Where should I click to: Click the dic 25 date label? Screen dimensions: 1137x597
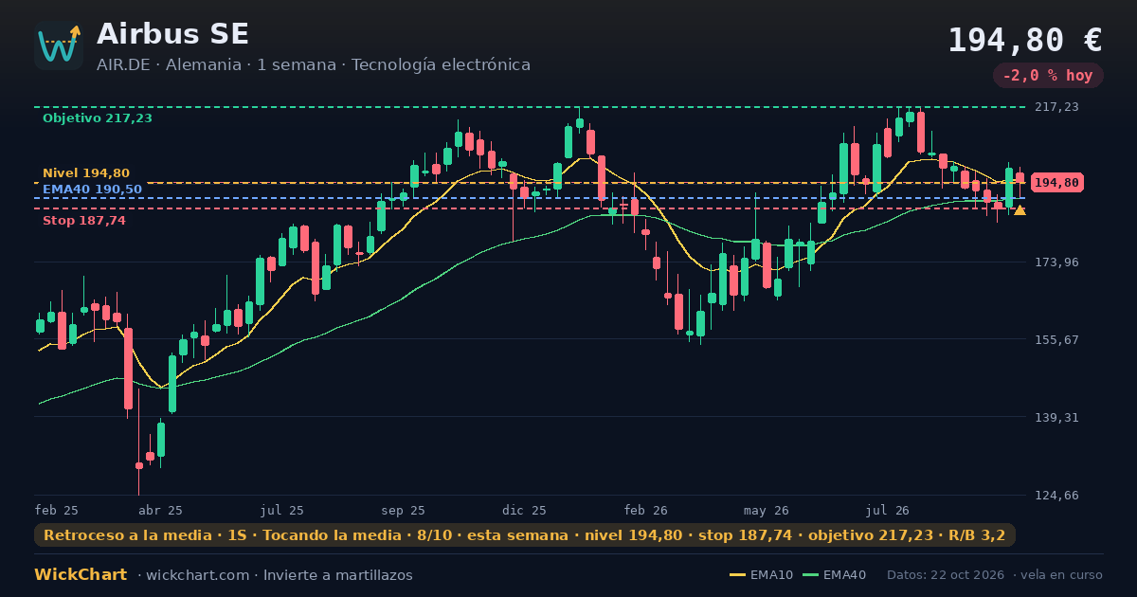525,510
